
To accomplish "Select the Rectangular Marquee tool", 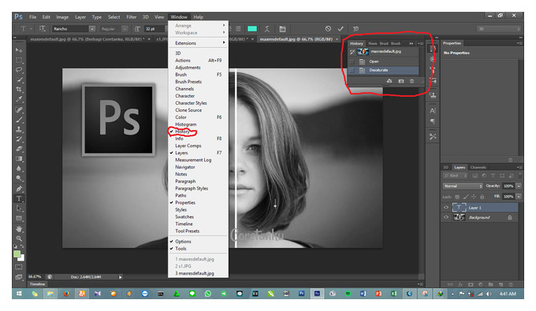I will coord(19,60).
